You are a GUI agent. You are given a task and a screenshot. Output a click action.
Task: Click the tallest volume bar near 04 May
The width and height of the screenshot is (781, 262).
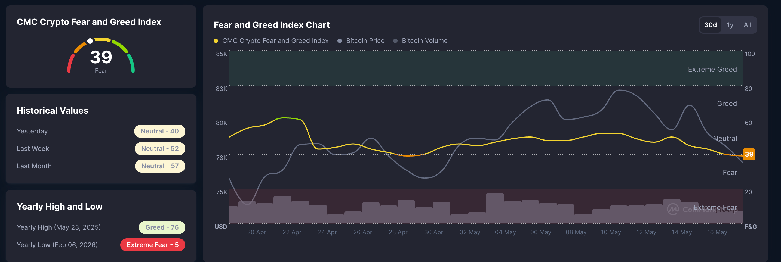pyautogui.click(x=495, y=208)
